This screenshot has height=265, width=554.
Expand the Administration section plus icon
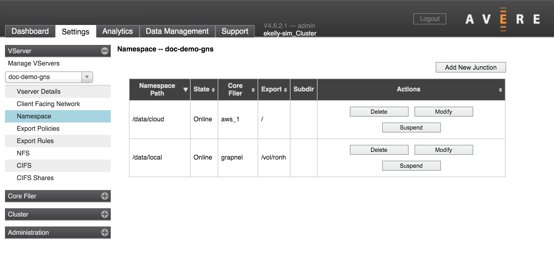[105, 232]
